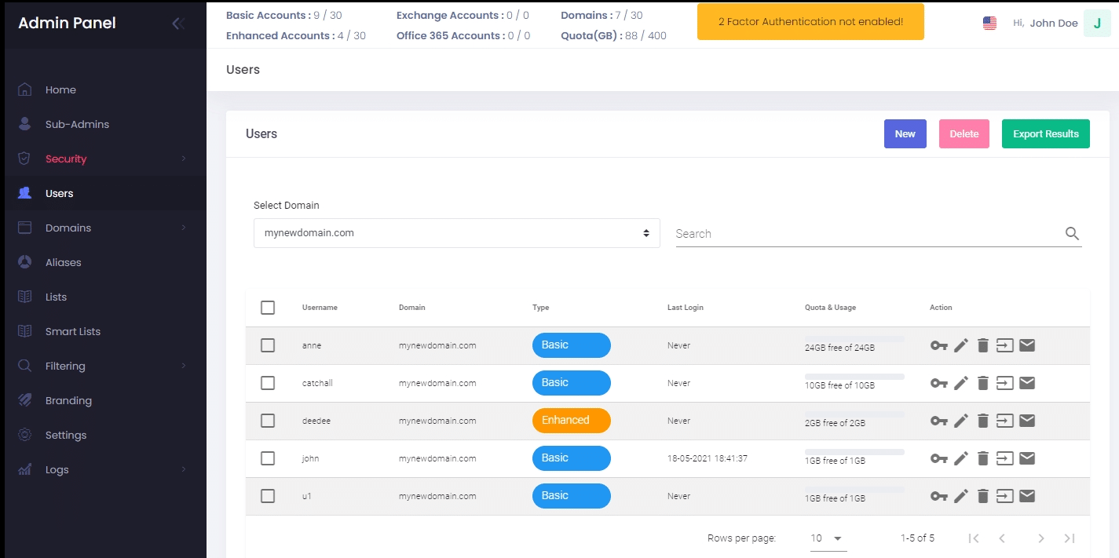Toggle the select-all header checkbox

point(268,308)
